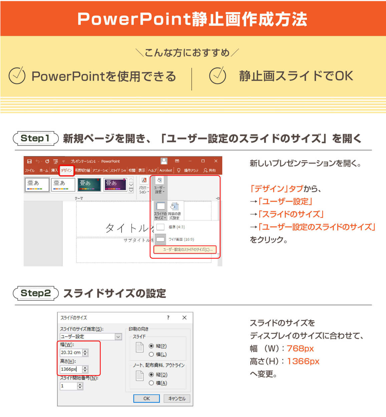
Task: Select the デザイン tab
Action: pos(66,170)
